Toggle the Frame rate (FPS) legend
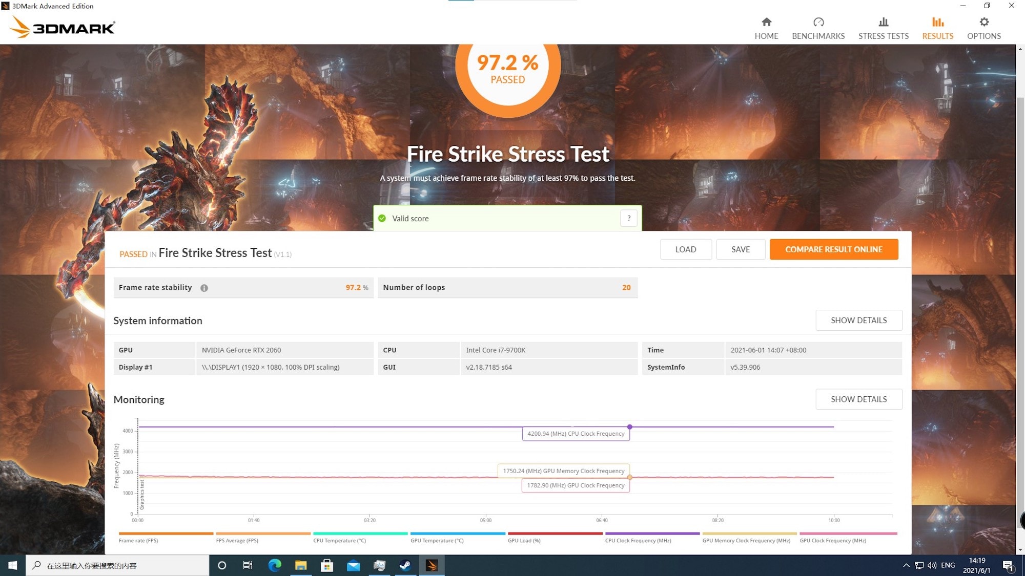 (166, 538)
